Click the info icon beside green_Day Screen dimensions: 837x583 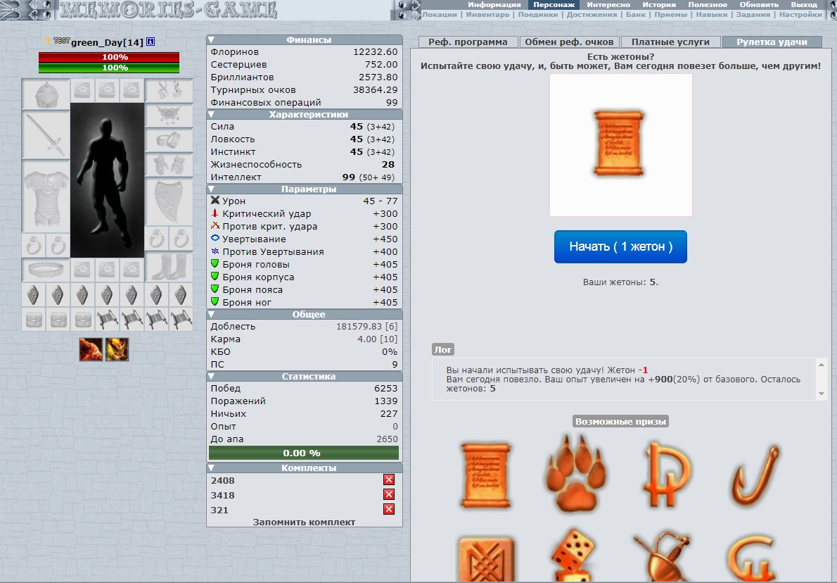151,43
